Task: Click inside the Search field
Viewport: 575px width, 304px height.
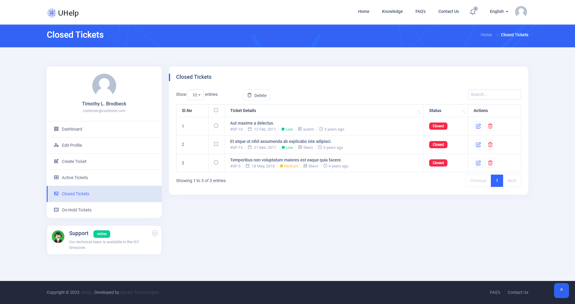Action: [494, 94]
